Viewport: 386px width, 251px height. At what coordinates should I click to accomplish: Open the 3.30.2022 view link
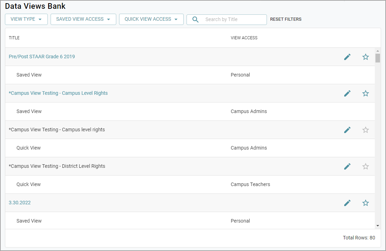coord(20,203)
